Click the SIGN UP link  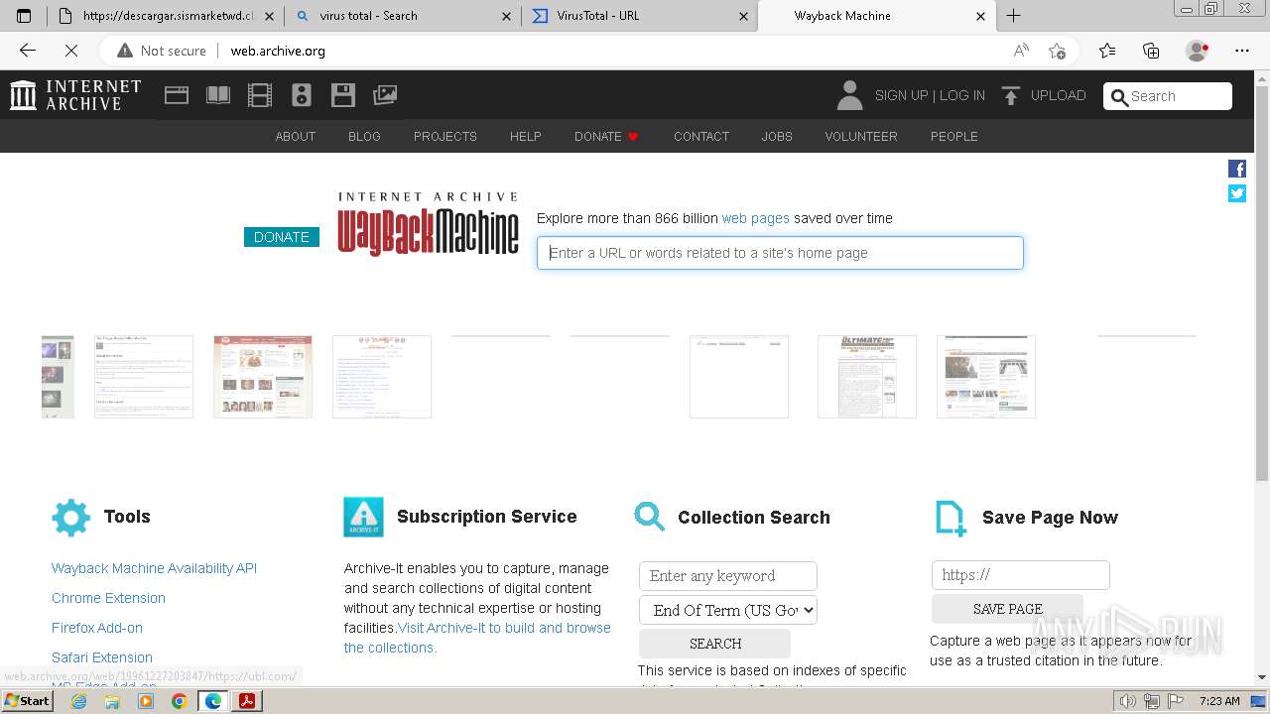(901, 95)
